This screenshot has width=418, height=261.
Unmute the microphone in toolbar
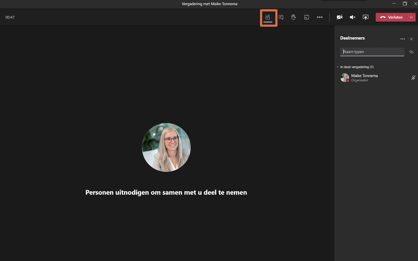point(353,17)
